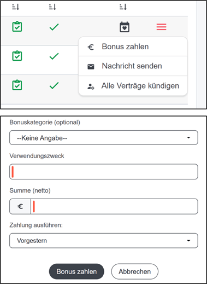Image resolution: width=207 pixels, height=284 pixels.
Task: Sort by the first column sort icon
Action: (x=16, y=7)
